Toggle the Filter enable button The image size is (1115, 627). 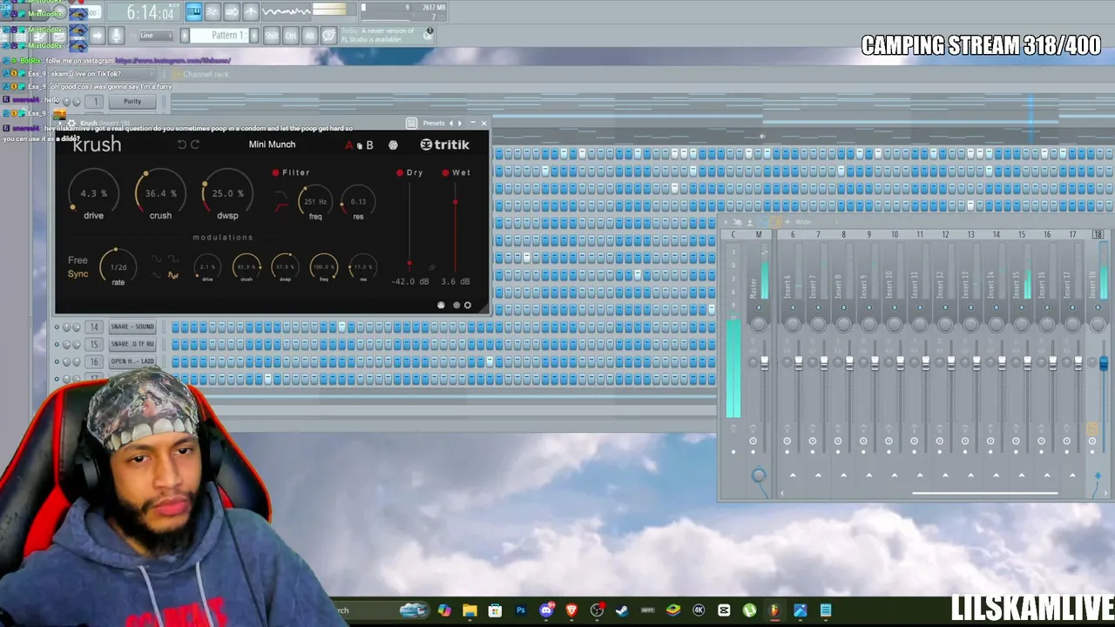tap(275, 172)
